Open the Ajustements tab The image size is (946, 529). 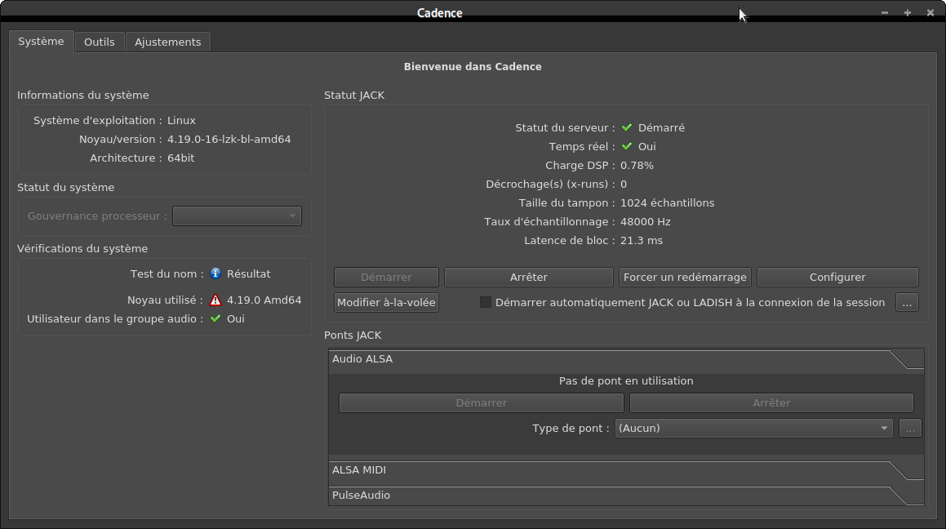coord(168,42)
